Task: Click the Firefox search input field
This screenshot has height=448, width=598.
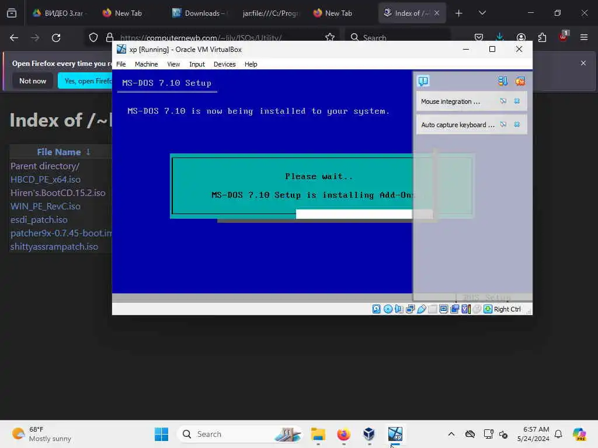Action: pyautogui.click(x=397, y=37)
